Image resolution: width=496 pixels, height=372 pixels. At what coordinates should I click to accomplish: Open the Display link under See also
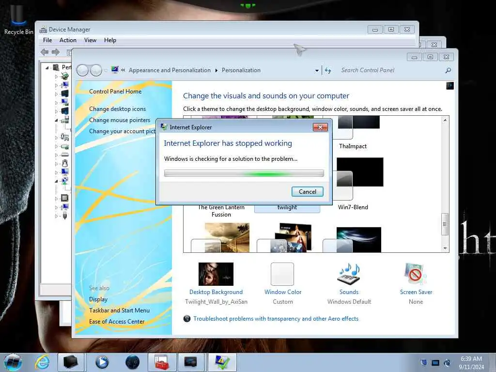98,299
